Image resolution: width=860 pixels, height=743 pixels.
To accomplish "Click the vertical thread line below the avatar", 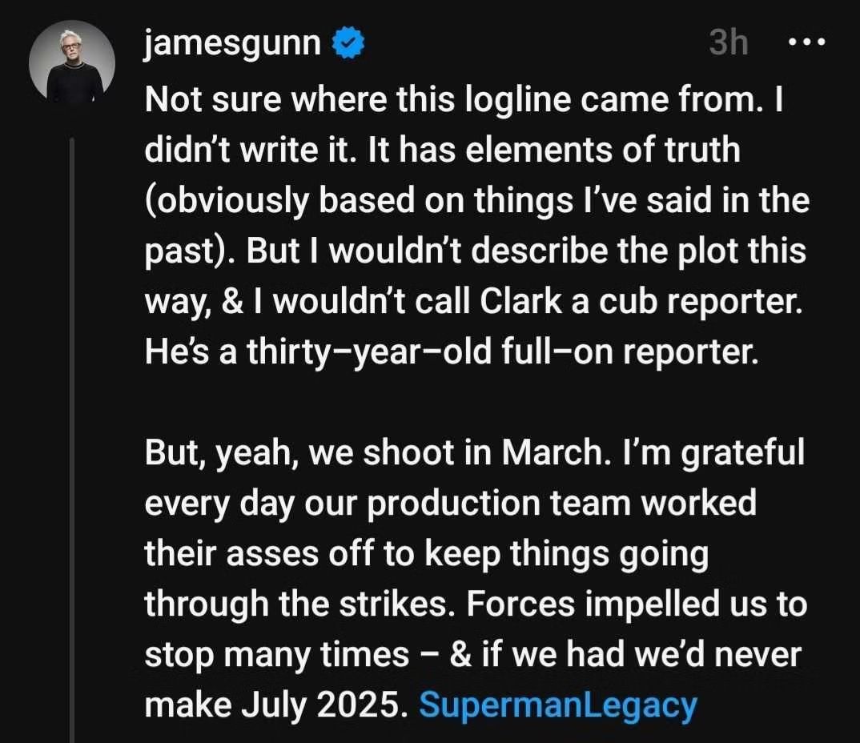I will click(73, 440).
